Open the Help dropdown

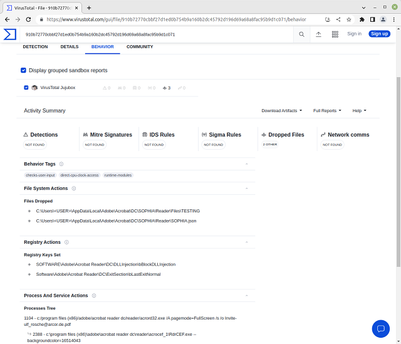point(359,111)
